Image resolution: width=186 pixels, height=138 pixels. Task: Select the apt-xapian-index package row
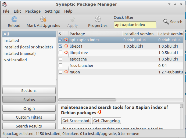pos(120,40)
